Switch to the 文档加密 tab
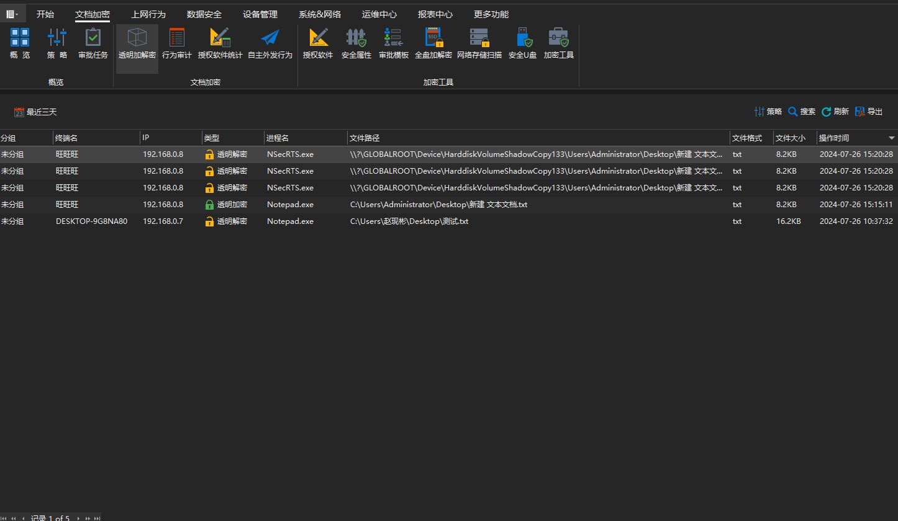Viewport: 898px width, 521px height. (93, 14)
